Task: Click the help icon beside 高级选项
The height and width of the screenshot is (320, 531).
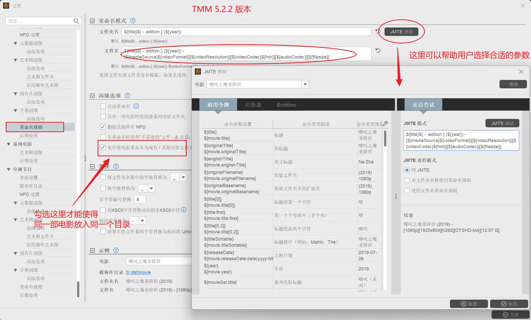Action: tap(127, 95)
